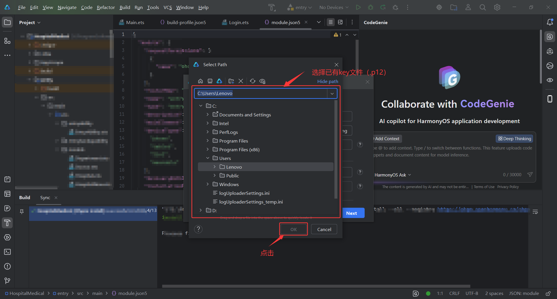Click the Hide path link

328,81
